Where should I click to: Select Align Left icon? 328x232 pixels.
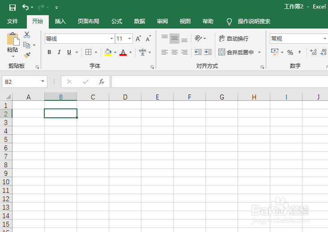(165, 52)
